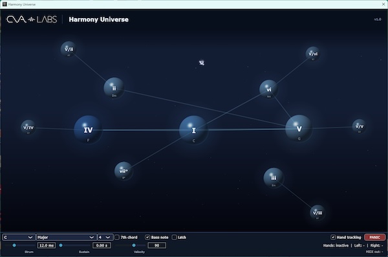388x257 pixels.
Task: Click the 'Hands: inactive' status text
Action: (x=336, y=245)
